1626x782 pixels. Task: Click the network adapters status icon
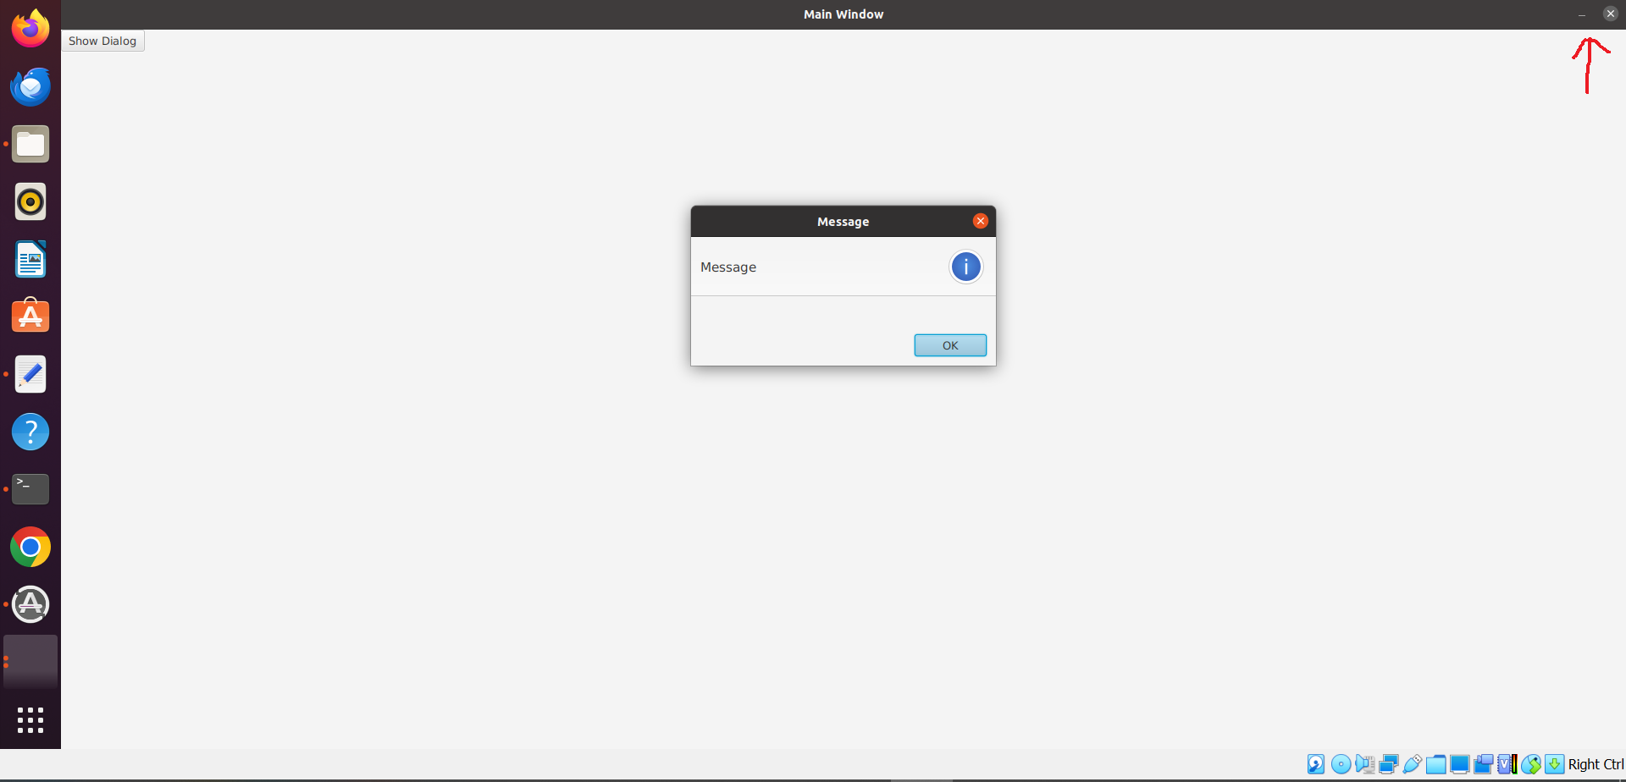click(x=1388, y=764)
